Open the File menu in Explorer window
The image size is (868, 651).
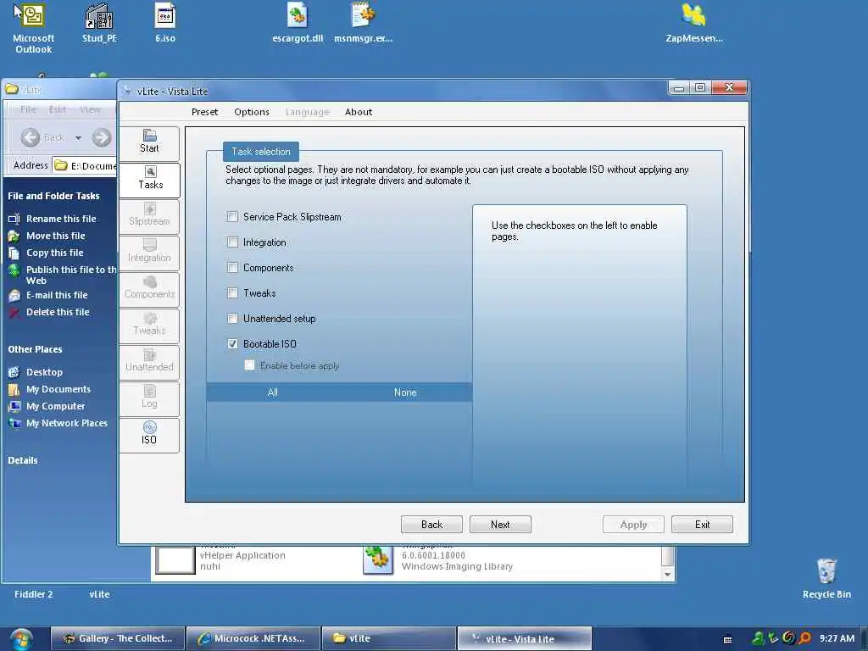28,109
